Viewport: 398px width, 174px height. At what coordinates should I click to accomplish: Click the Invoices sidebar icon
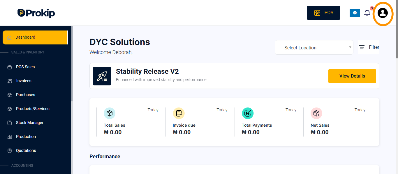(x=10, y=81)
